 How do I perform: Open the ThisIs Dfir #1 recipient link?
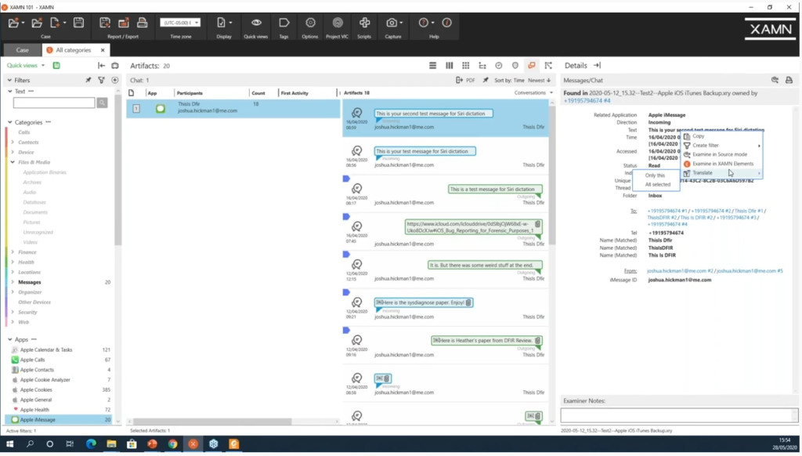tap(749, 211)
